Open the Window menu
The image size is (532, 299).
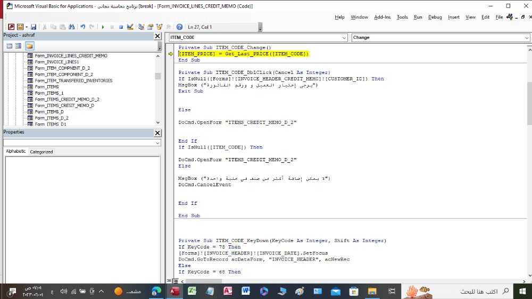pyautogui.click(x=359, y=17)
